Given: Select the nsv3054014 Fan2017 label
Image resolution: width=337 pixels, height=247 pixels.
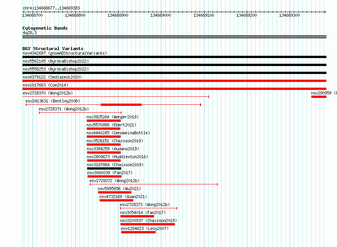Looking at the screenshot, I should (x=143, y=212).
